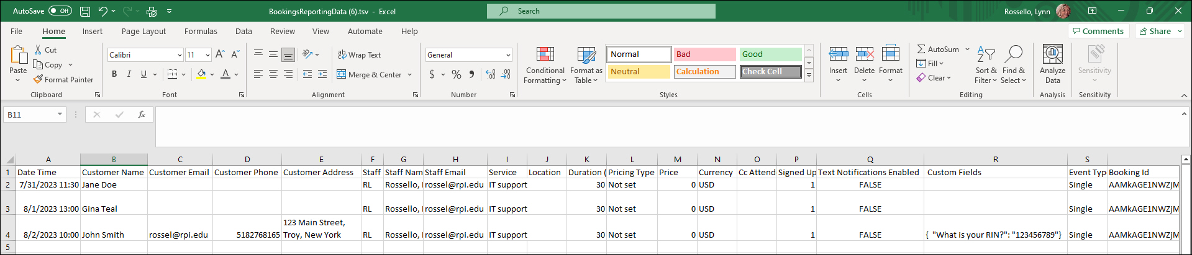Click the Accounting dollar sign icon

point(432,74)
